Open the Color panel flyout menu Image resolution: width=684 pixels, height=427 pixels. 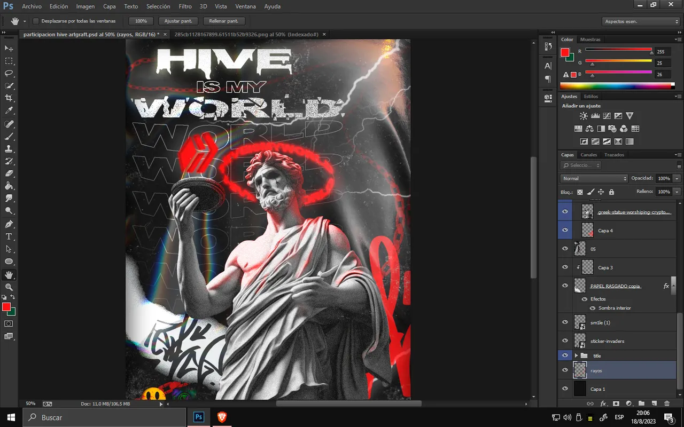pos(679,39)
